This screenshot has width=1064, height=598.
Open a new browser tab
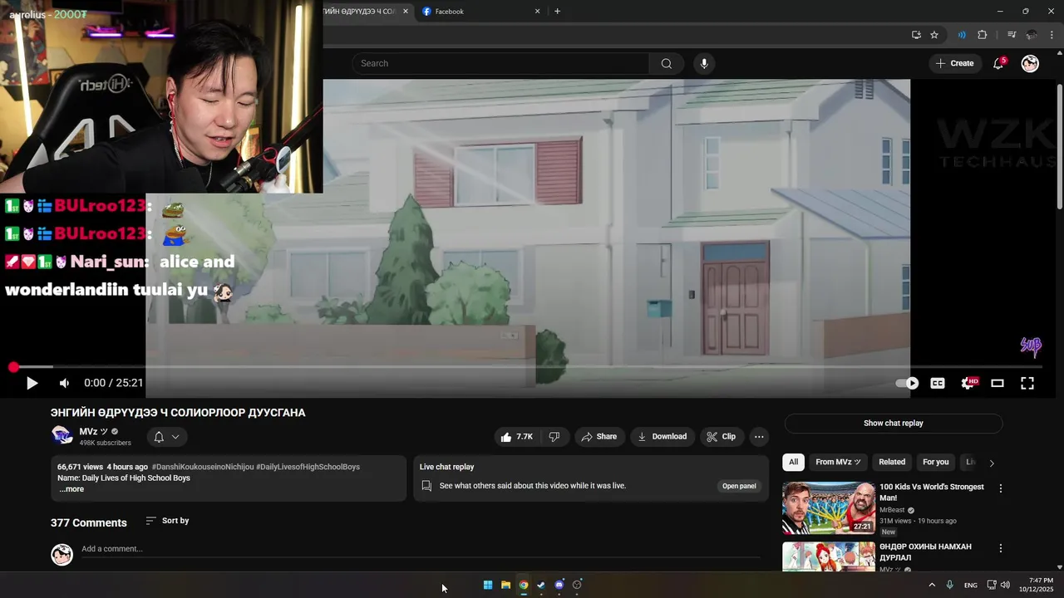pos(557,12)
